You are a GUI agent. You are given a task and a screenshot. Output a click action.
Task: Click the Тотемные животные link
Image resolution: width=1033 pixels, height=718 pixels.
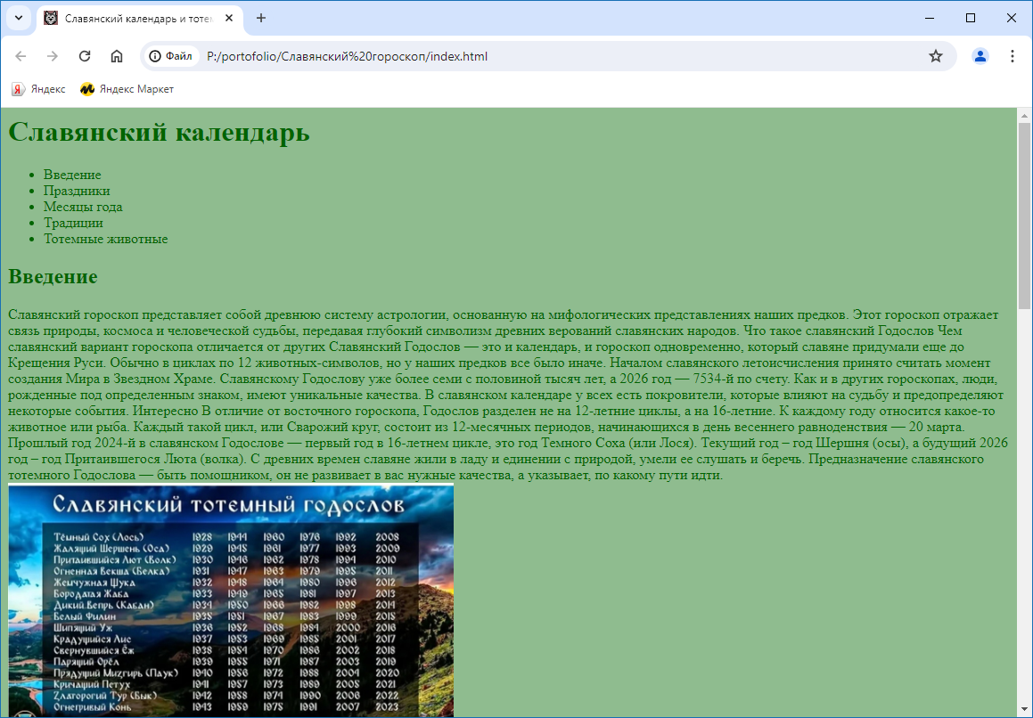105,239
